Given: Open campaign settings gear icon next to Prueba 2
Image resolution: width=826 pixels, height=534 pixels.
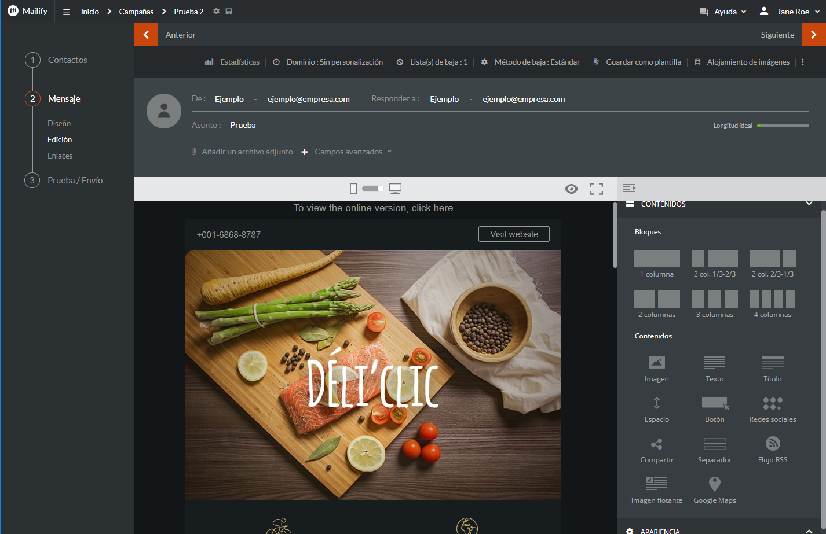Looking at the screenshot, I should click(x=216, y=11).
